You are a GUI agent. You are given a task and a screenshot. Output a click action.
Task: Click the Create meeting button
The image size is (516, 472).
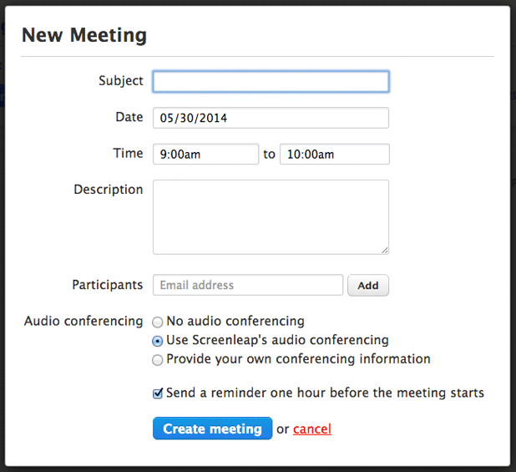click(x=212, y=429)
